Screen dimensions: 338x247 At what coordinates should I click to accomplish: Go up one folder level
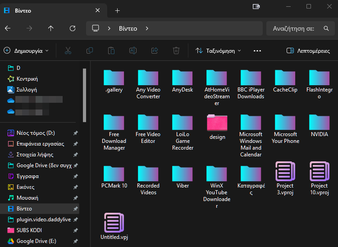[x=50, y=28]
